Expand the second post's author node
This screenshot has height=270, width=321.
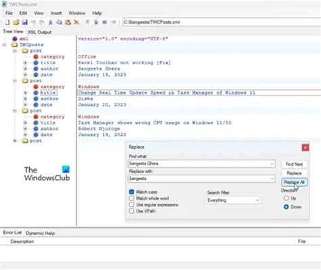click(26, 99)
